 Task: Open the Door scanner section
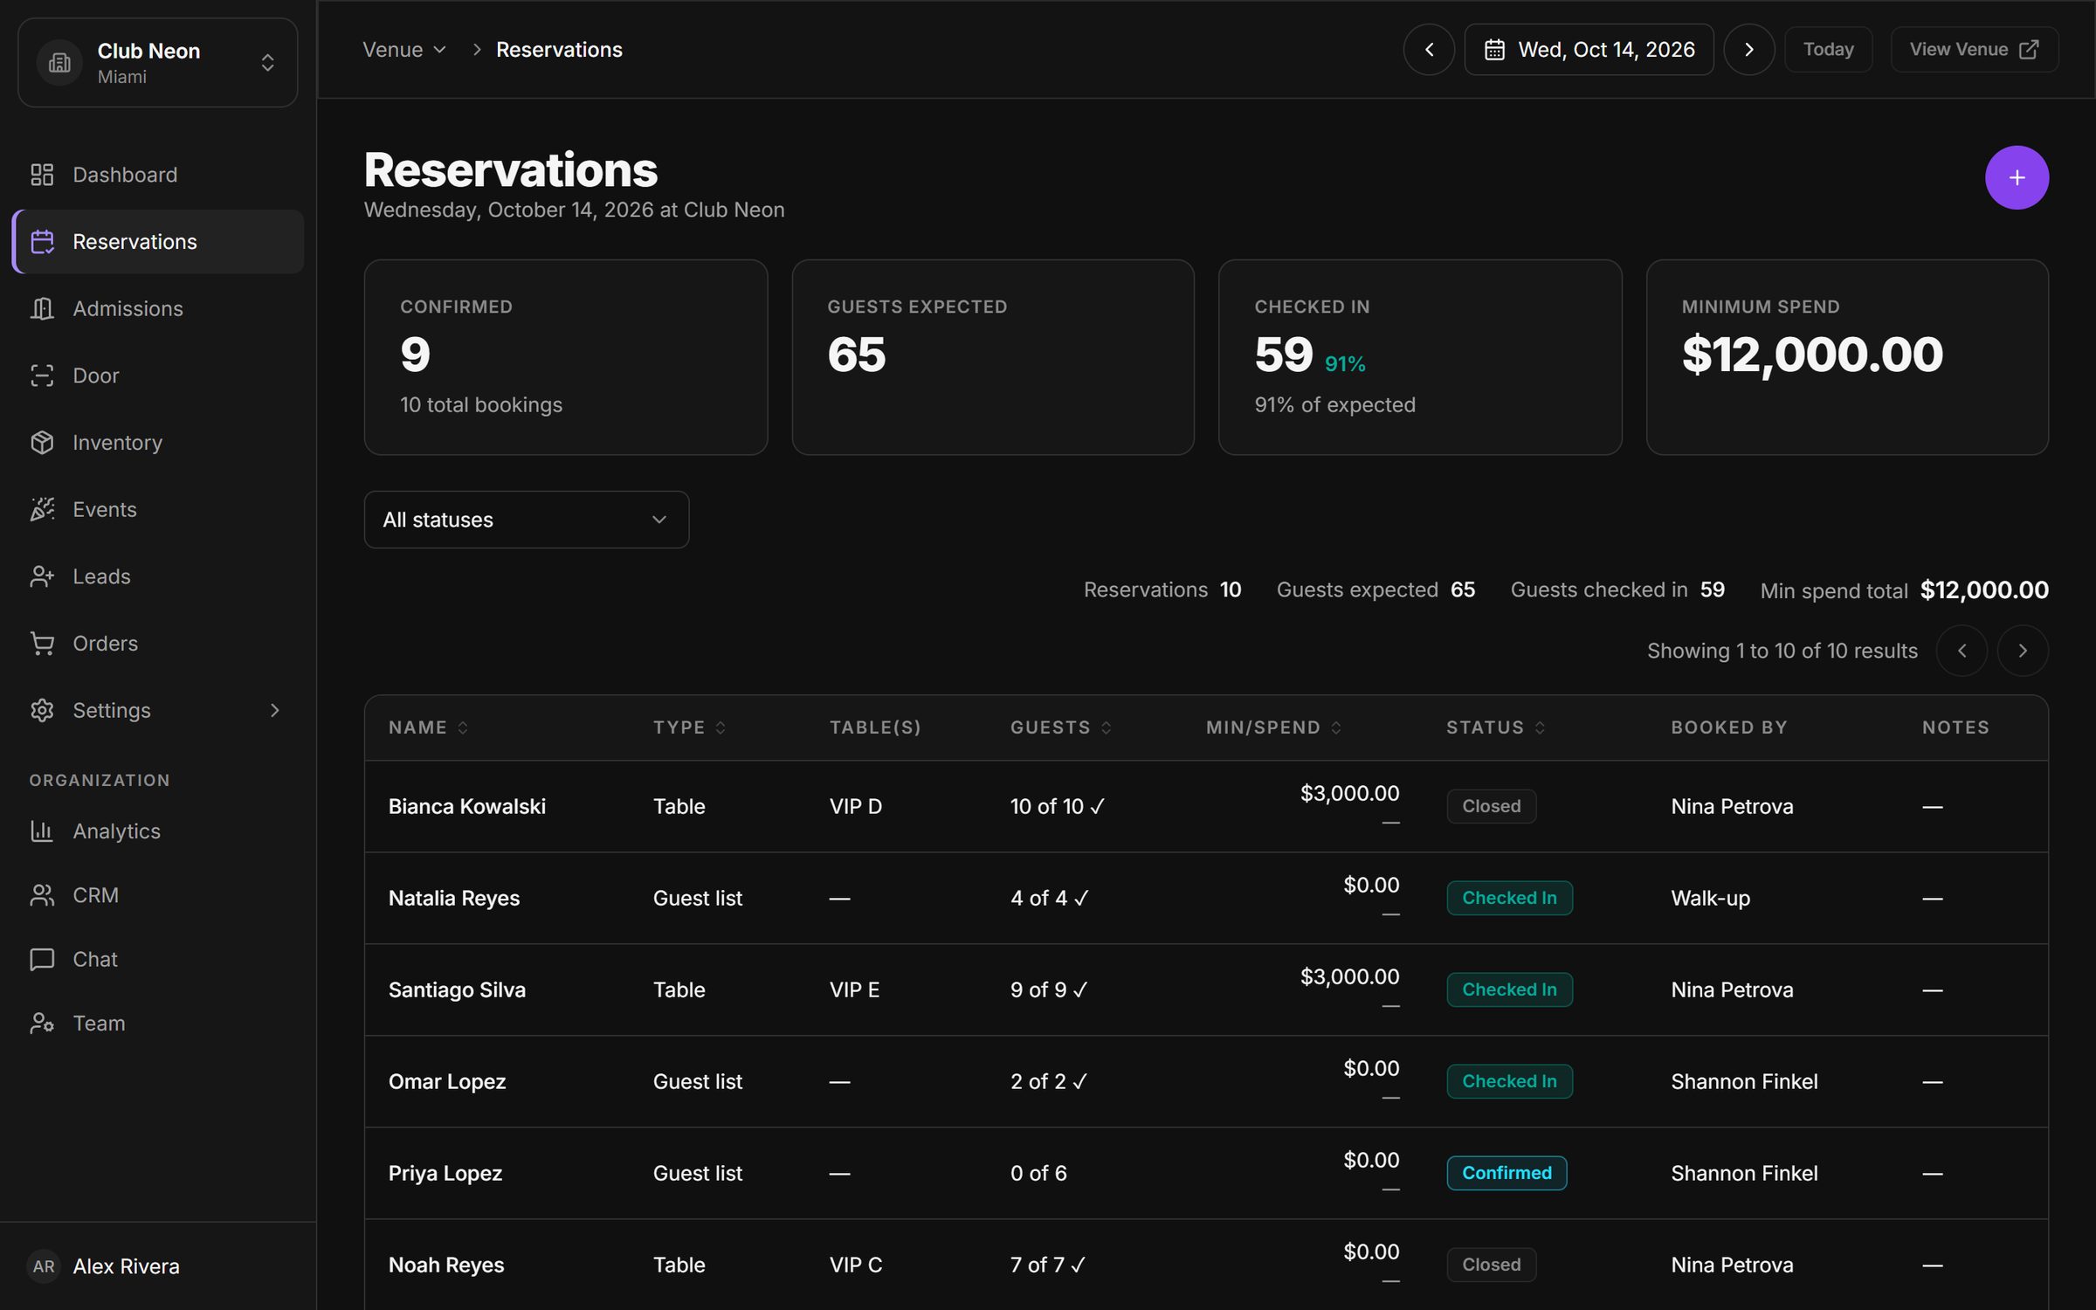[x=158, y=376]
